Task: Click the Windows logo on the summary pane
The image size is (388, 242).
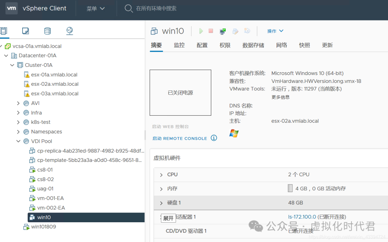Action: 234,133
